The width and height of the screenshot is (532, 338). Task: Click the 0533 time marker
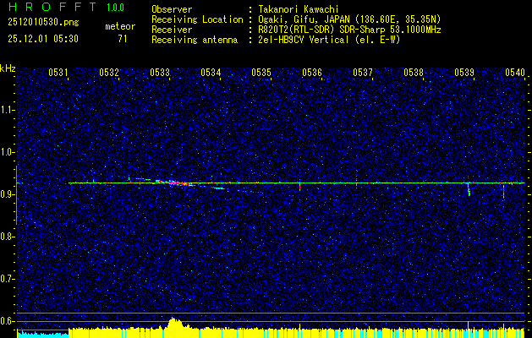[x=160, y=72]
